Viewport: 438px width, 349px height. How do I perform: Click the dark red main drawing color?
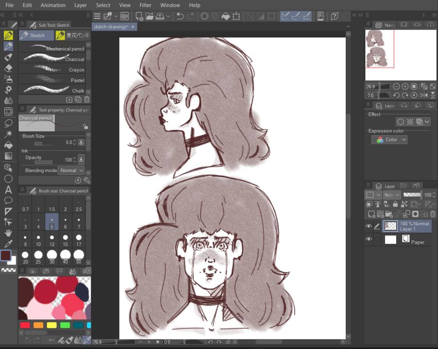point(6,255)
